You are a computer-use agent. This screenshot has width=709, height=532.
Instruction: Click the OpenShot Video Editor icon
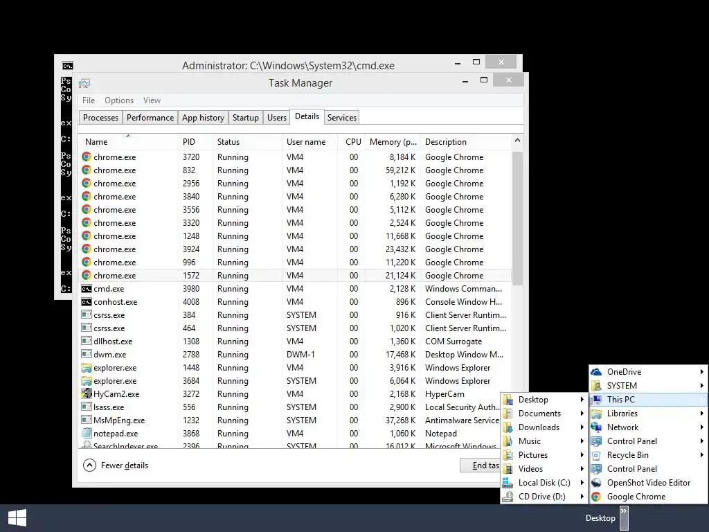click(596, 483)
